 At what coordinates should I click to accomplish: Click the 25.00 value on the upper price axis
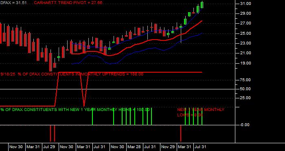pos(246,33)
